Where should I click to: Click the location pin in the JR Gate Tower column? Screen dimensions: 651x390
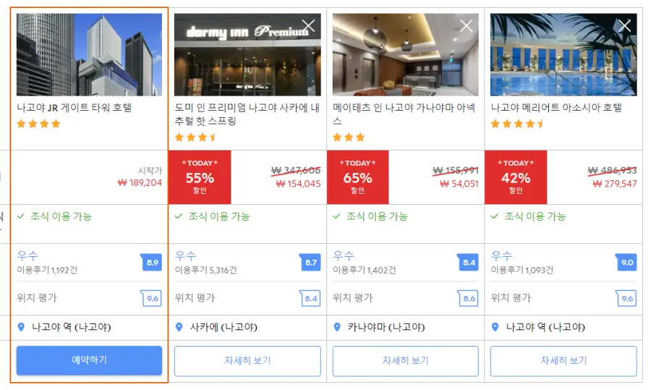[x=21, y=327]
